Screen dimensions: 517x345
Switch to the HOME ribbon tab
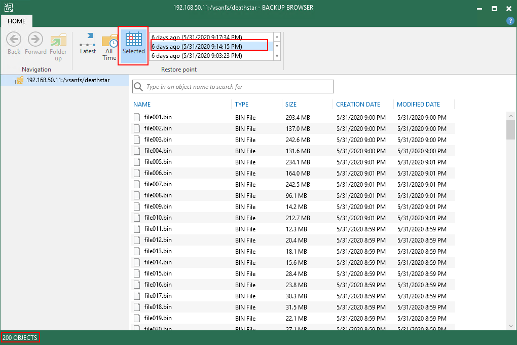click(17, 21)
